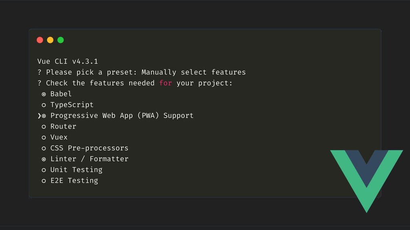Click the green maximize window dot
The width and height of the screenshot is (410, 230).
tap(60, 40)
